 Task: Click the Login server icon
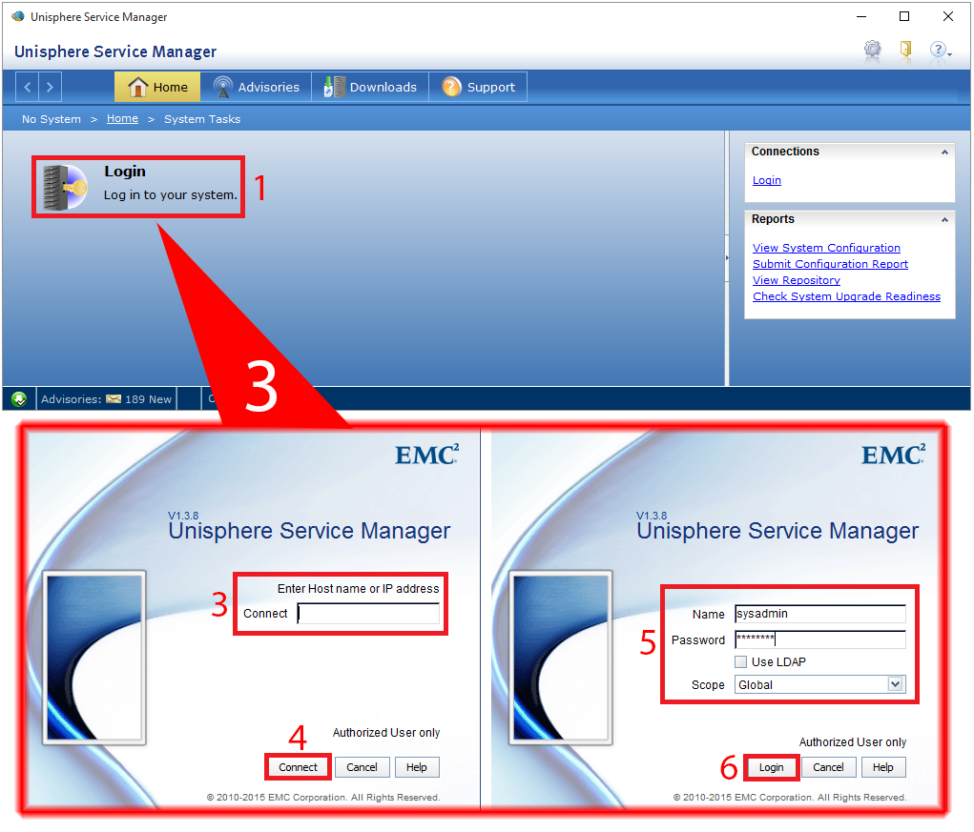(x=61, y=185)
